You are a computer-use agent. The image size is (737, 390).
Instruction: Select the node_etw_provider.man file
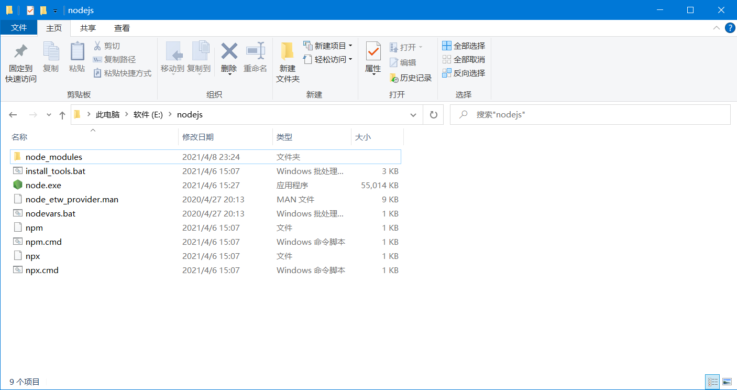tap(205, 200)
